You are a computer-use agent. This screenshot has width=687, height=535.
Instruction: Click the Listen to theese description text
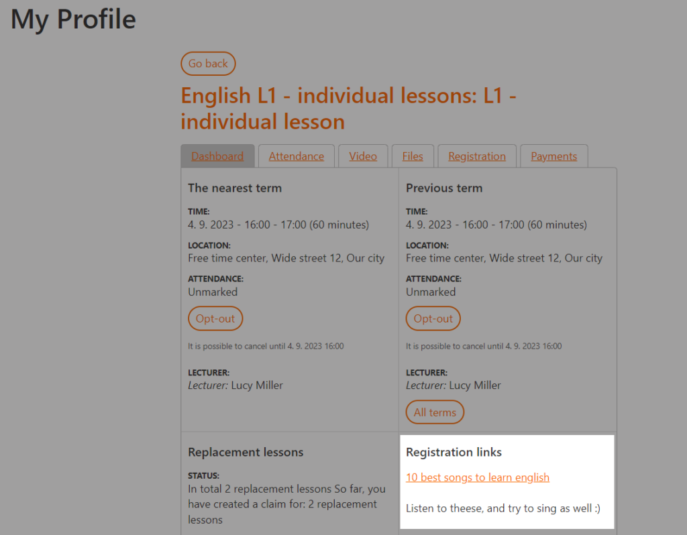pyautogui.click(x=503, y=508)
